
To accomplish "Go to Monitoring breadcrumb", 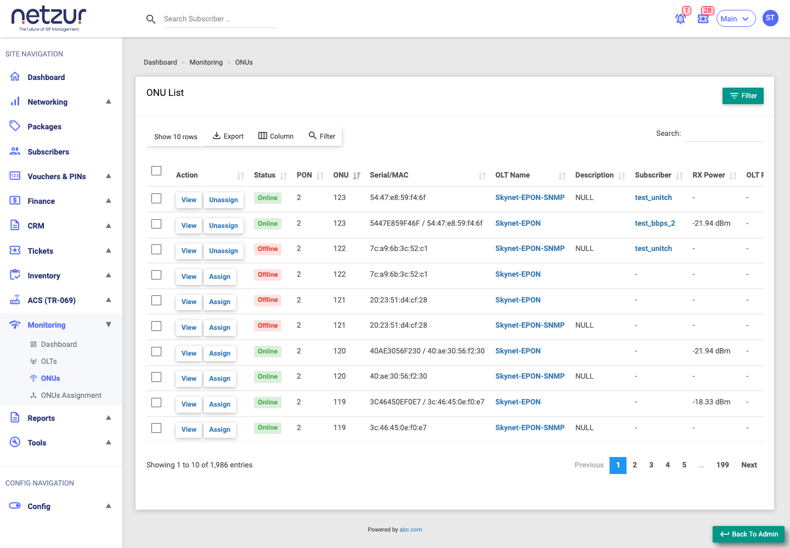I will 206,62.
